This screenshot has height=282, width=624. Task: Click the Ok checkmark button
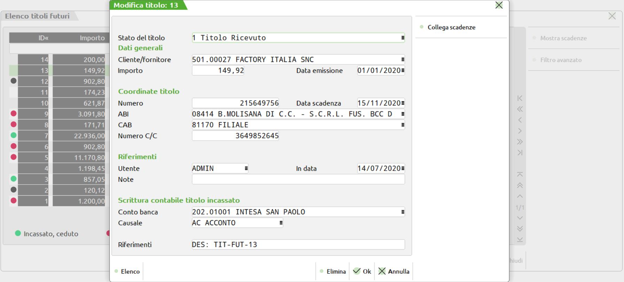click(362, 271)
